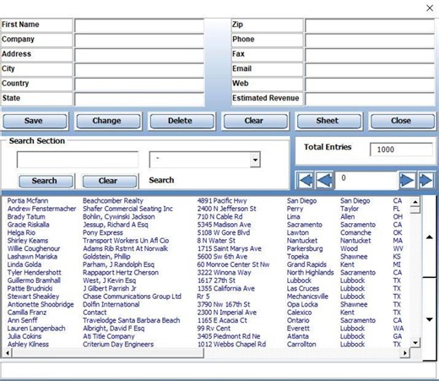Select row Ashley Kilness
Image resolution: width=439 pixels, height=381 pixels.
point(207,345)
